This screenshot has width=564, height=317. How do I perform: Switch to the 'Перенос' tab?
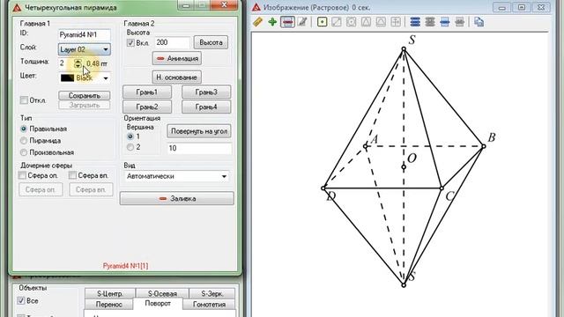click(109, 304)
